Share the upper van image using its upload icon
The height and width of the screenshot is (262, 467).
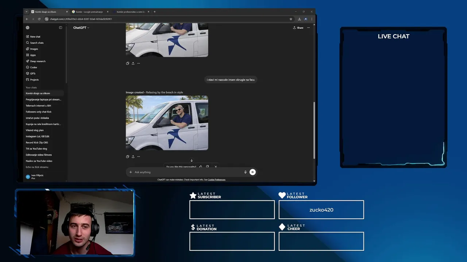[133, 63]
